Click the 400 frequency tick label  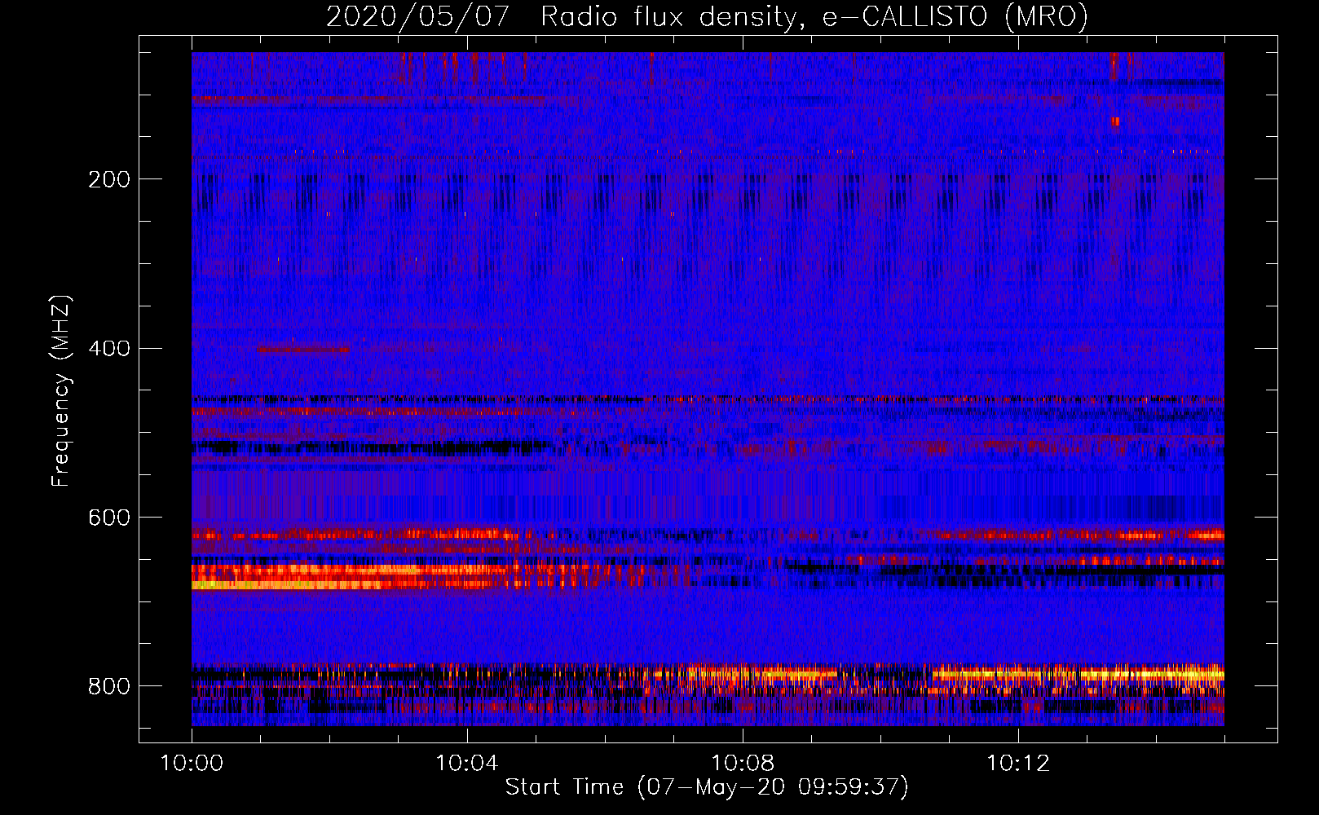coord(109,349)
